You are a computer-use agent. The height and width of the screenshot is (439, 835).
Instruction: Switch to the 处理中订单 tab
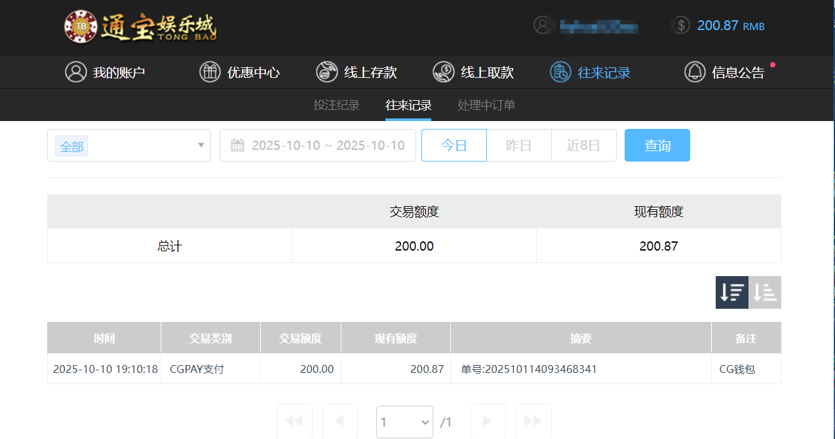[486, 105]
